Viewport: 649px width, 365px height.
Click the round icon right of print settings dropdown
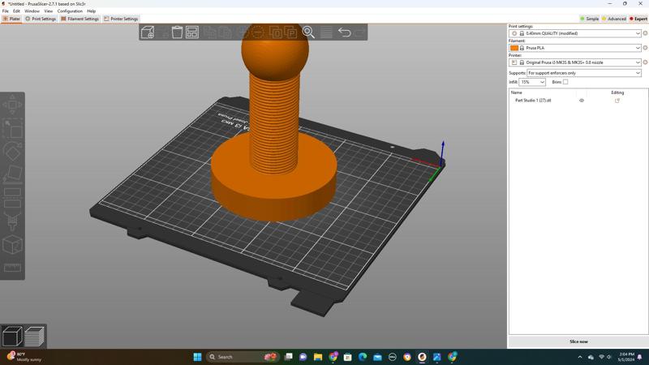click(645, 33)
